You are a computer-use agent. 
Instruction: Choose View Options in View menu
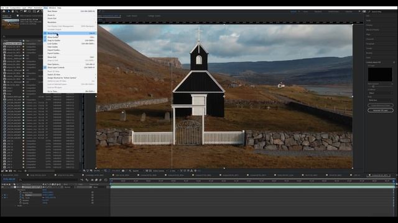pyautogui.click(x=70, y=64)
